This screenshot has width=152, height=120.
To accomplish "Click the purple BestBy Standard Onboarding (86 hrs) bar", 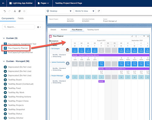I will 111,55.
